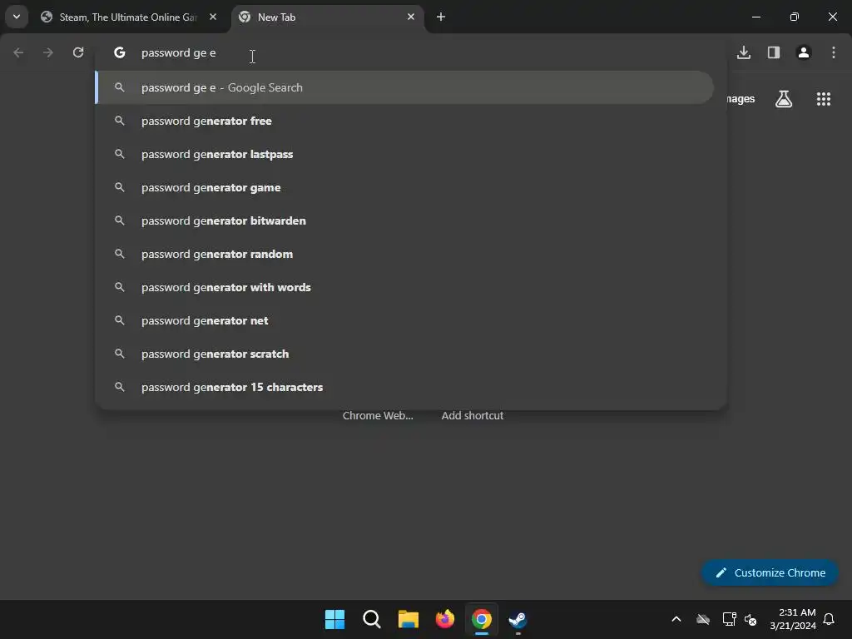Click the Customize Chrome button

pos(770,572)
